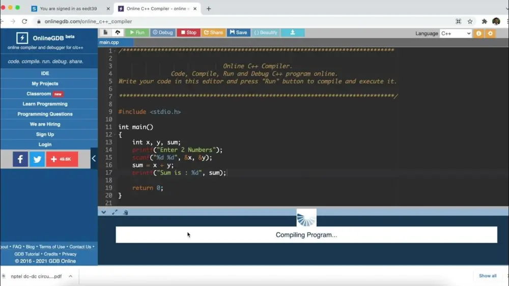Click the site lock icon in address bar

click(x=39, y=21)
